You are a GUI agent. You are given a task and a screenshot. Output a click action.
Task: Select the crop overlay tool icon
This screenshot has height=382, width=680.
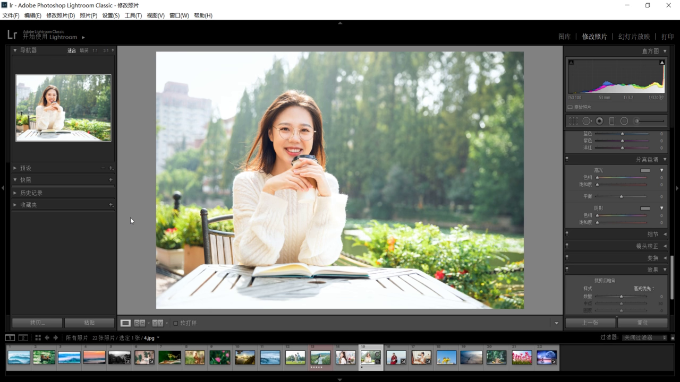(x=573, y=121)
